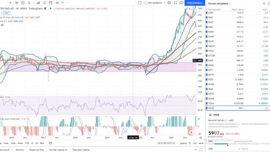Expand the indicators favorites dropdown arrow

tap(33, 3)
